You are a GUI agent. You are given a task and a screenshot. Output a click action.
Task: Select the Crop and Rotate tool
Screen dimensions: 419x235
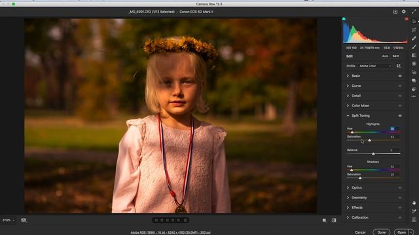(x=414, y=29)
